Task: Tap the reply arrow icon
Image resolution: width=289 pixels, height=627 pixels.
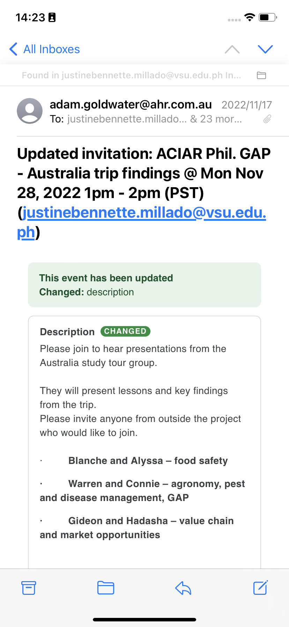Action: coord(183,588)
